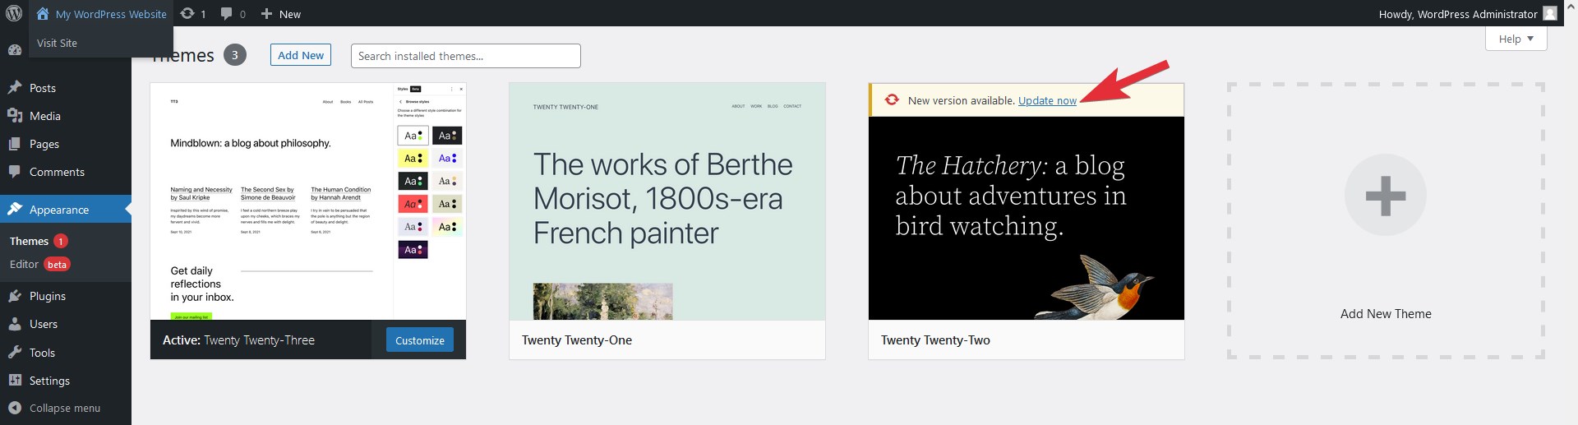
Task: Open the Users menu
Action: pyautogui.click(x=66, y=324)
